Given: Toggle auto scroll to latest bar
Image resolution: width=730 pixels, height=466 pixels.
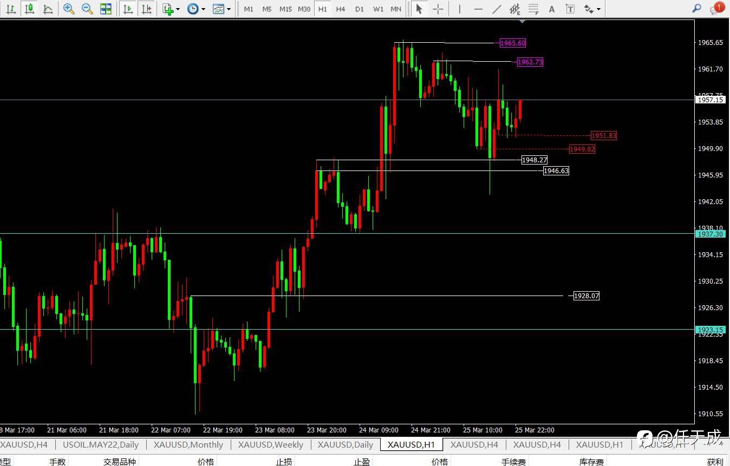Looking at the screenshot, I should pos(128,9).
